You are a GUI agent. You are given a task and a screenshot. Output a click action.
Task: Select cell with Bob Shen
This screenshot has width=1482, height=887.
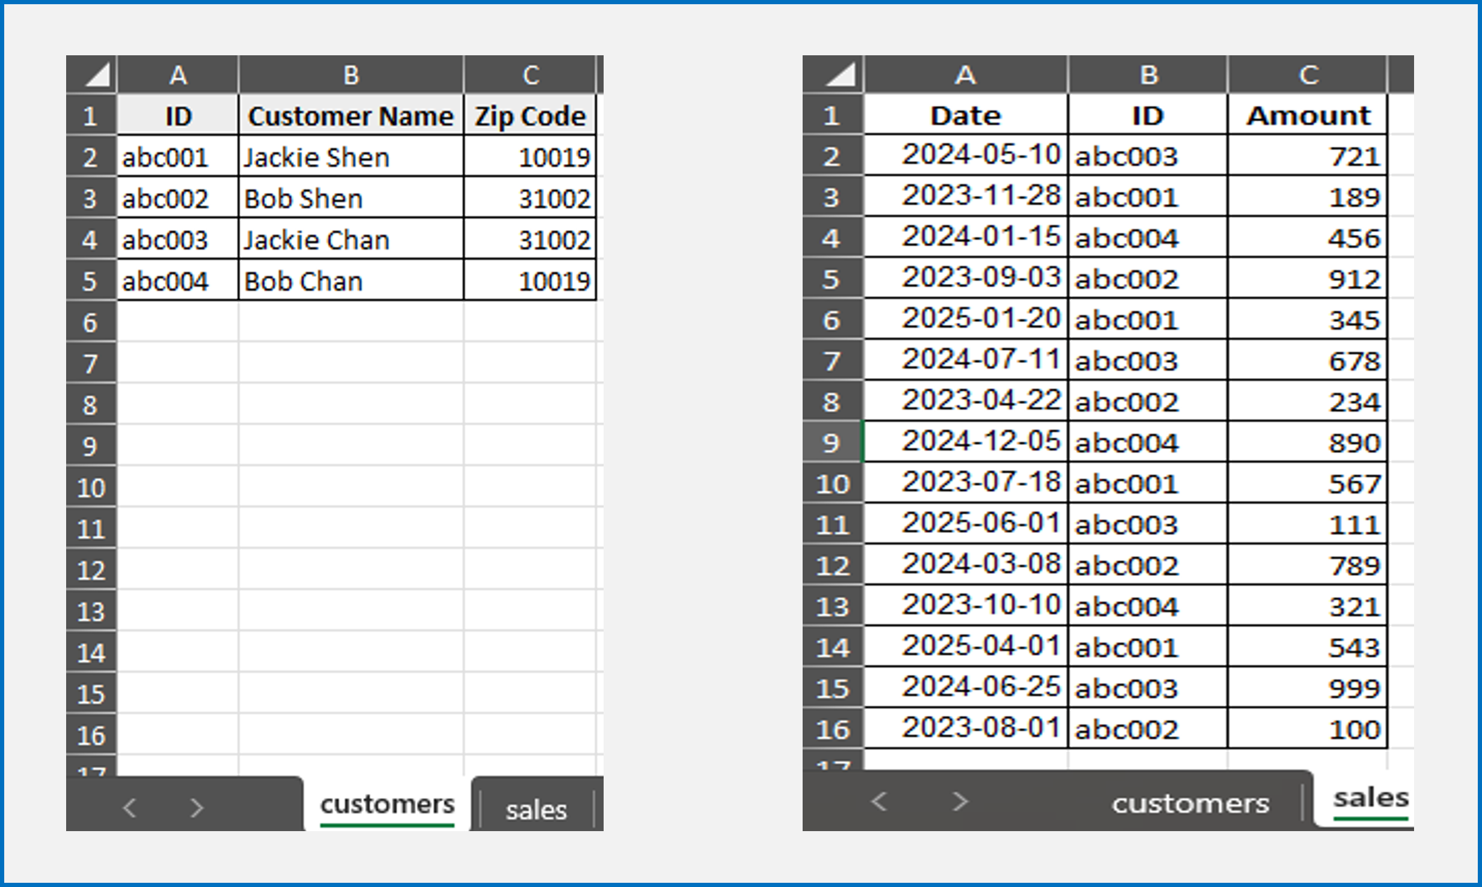[x=351, y=198]
